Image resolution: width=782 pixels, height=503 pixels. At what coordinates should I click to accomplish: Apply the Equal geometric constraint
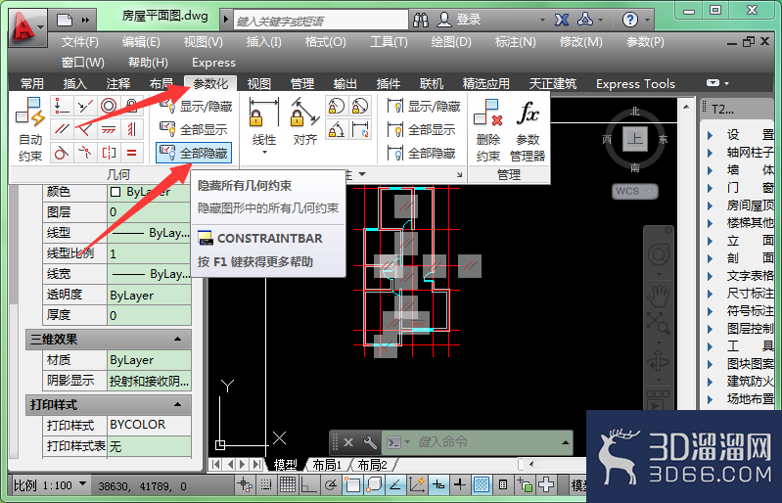(132, 153)
